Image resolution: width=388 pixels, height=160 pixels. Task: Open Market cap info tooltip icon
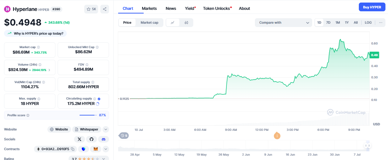pyautogui.click(x=38, y=47)
